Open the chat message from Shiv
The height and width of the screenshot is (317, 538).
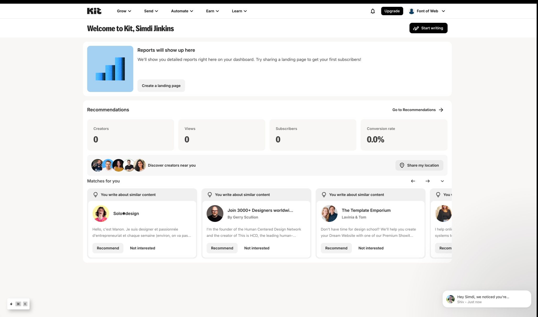tap(487, 299)
